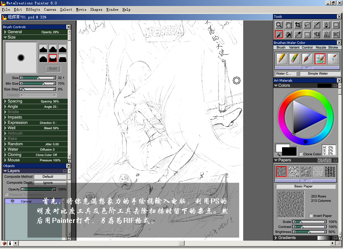Open the Nozzle menu in Brushes palette
The width and height of the screenshot is (343, 249).
click(x=321, y=48)
